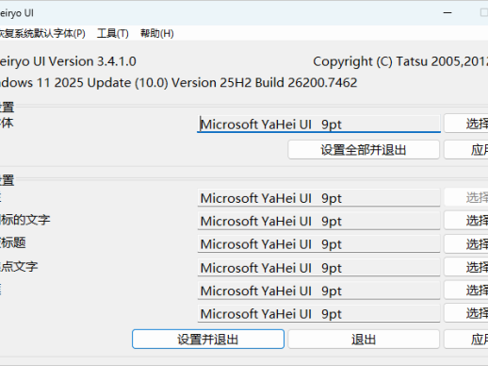This screenshot has height=366, width=488.
Task: Click the 应用 button next to 设置全部并退出
Action: (466, 150)
